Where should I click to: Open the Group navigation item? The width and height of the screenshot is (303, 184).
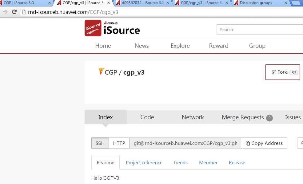tap(257, 46)
